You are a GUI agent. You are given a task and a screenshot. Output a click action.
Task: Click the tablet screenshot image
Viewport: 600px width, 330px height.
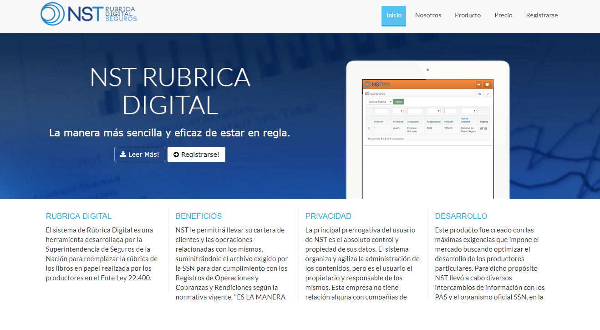(x=427, y=130)
